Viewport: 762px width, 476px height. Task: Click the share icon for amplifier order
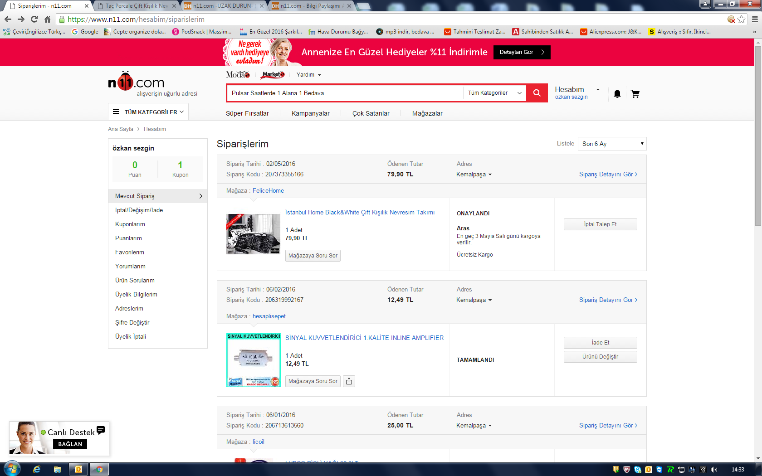tap(349, 381)
